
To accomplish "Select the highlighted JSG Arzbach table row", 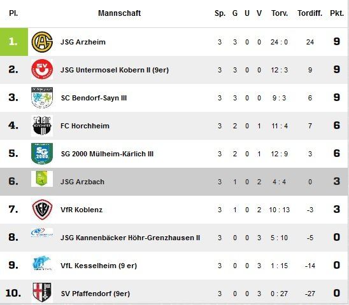I will (174, 182).
